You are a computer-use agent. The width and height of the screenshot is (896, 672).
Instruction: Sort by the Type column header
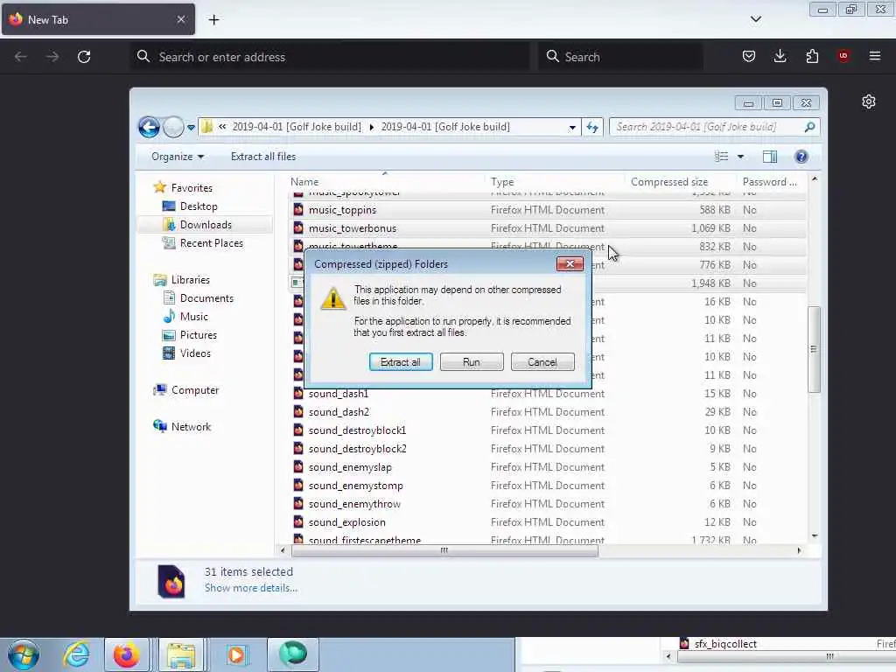pos(502,182)
